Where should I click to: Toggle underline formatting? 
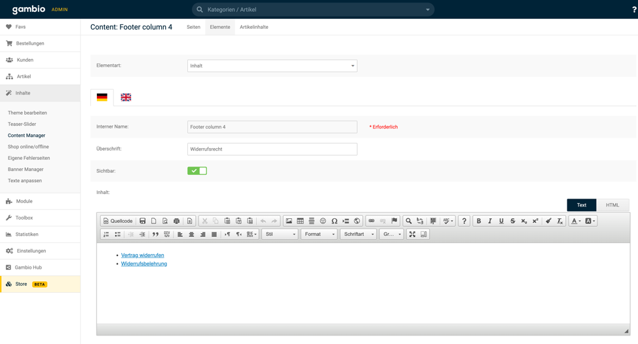coord(501,221)
